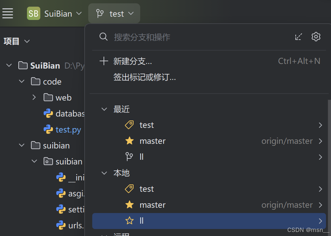The height and width of the screenshot is (236, 331).
Task: Open the 项目 view dropdown
Action: tap(17, 41)
